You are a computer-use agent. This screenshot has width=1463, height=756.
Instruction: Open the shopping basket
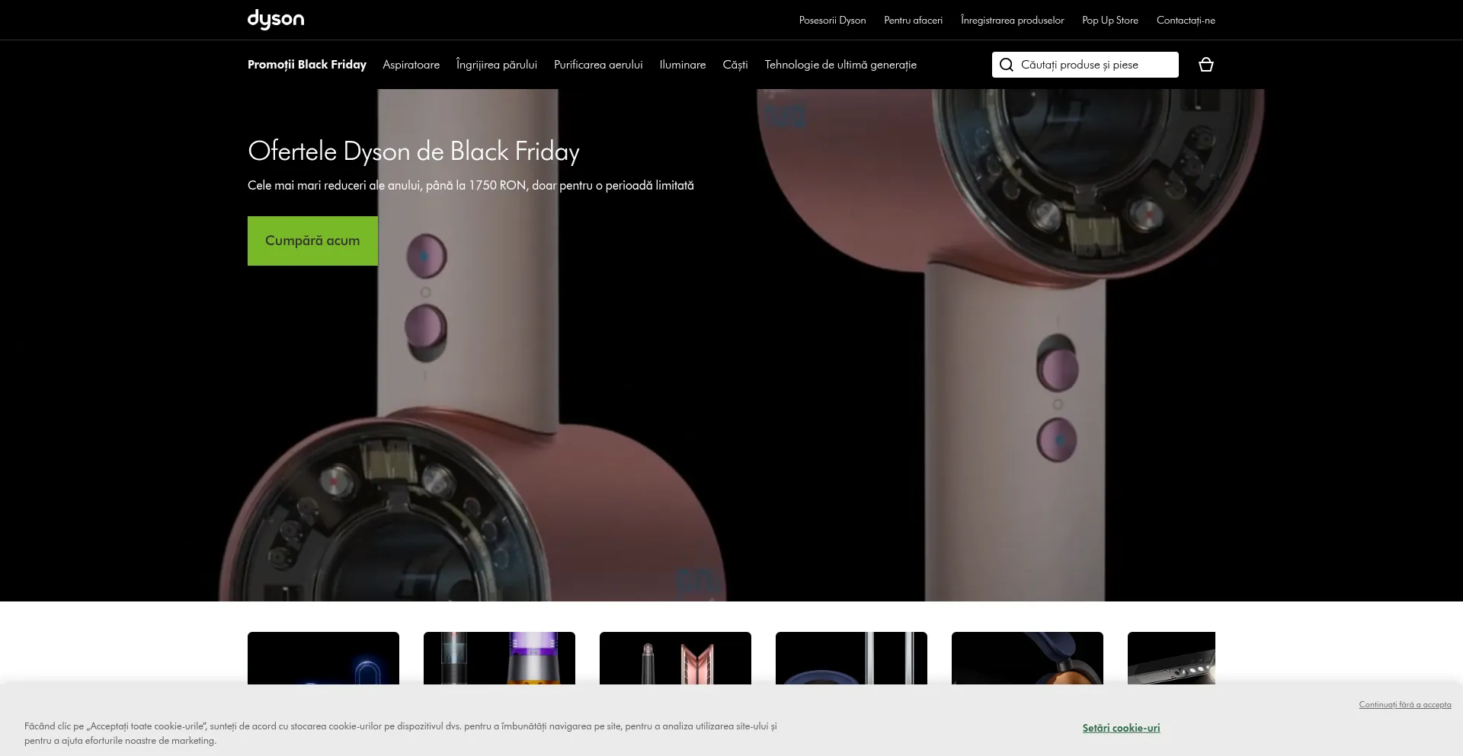pos(1205,65)
